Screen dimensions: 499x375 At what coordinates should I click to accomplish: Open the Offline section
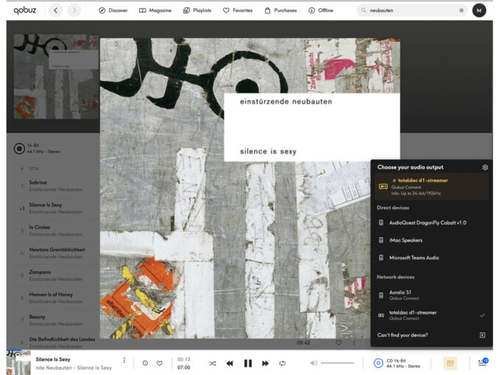tap(321, 10)
